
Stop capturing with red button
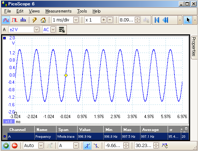pos(15,146)
